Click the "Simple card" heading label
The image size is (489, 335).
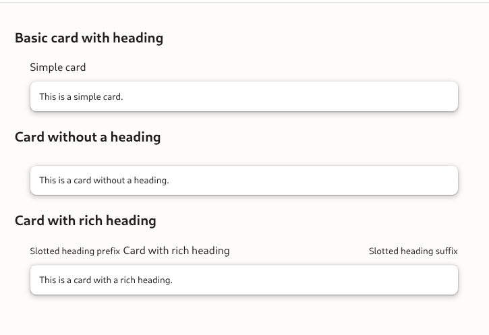pos(58,67)
